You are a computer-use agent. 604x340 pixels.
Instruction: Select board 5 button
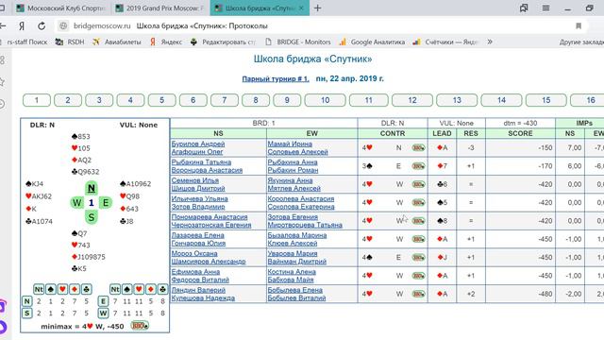pos(161,100)
